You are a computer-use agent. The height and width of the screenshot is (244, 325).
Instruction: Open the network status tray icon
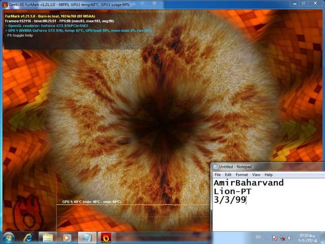coord(282,238)
